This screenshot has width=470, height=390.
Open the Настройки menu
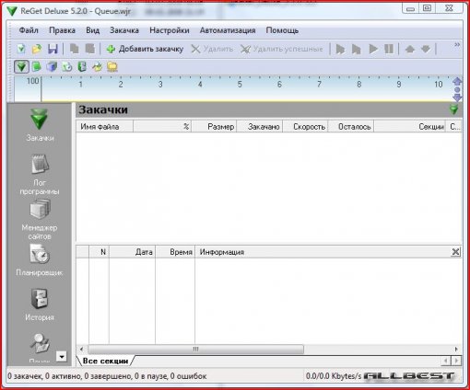[170, 30]
